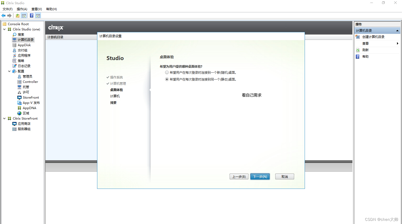This screenshot has height=224, width=402.
Task: Click the 应用程序 tree node icon
Action: (14, 55)
